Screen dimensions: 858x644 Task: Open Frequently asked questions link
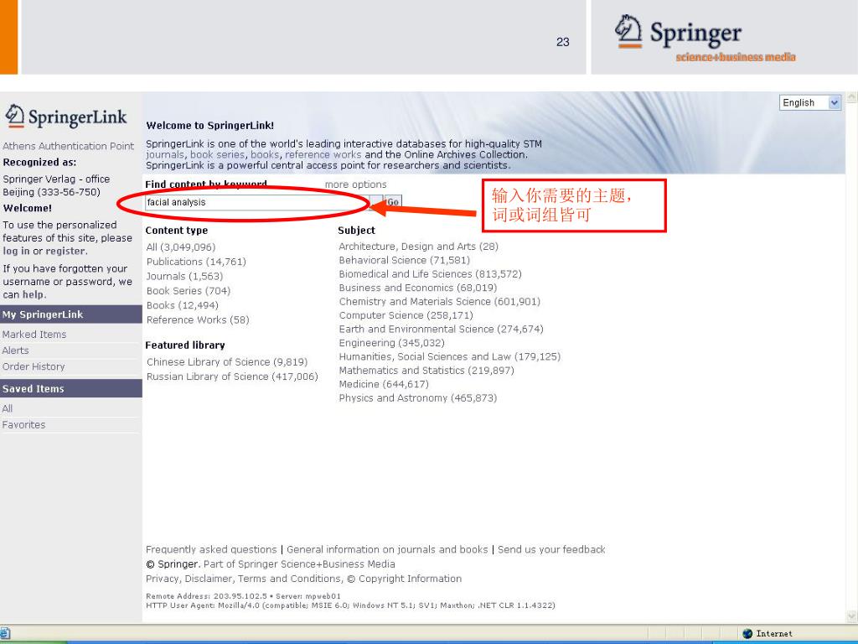pyautogui.click(x=211, y=550)
